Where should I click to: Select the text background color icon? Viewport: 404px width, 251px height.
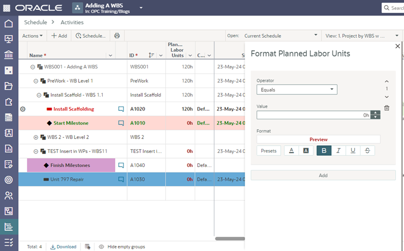[x=306, y=150]
